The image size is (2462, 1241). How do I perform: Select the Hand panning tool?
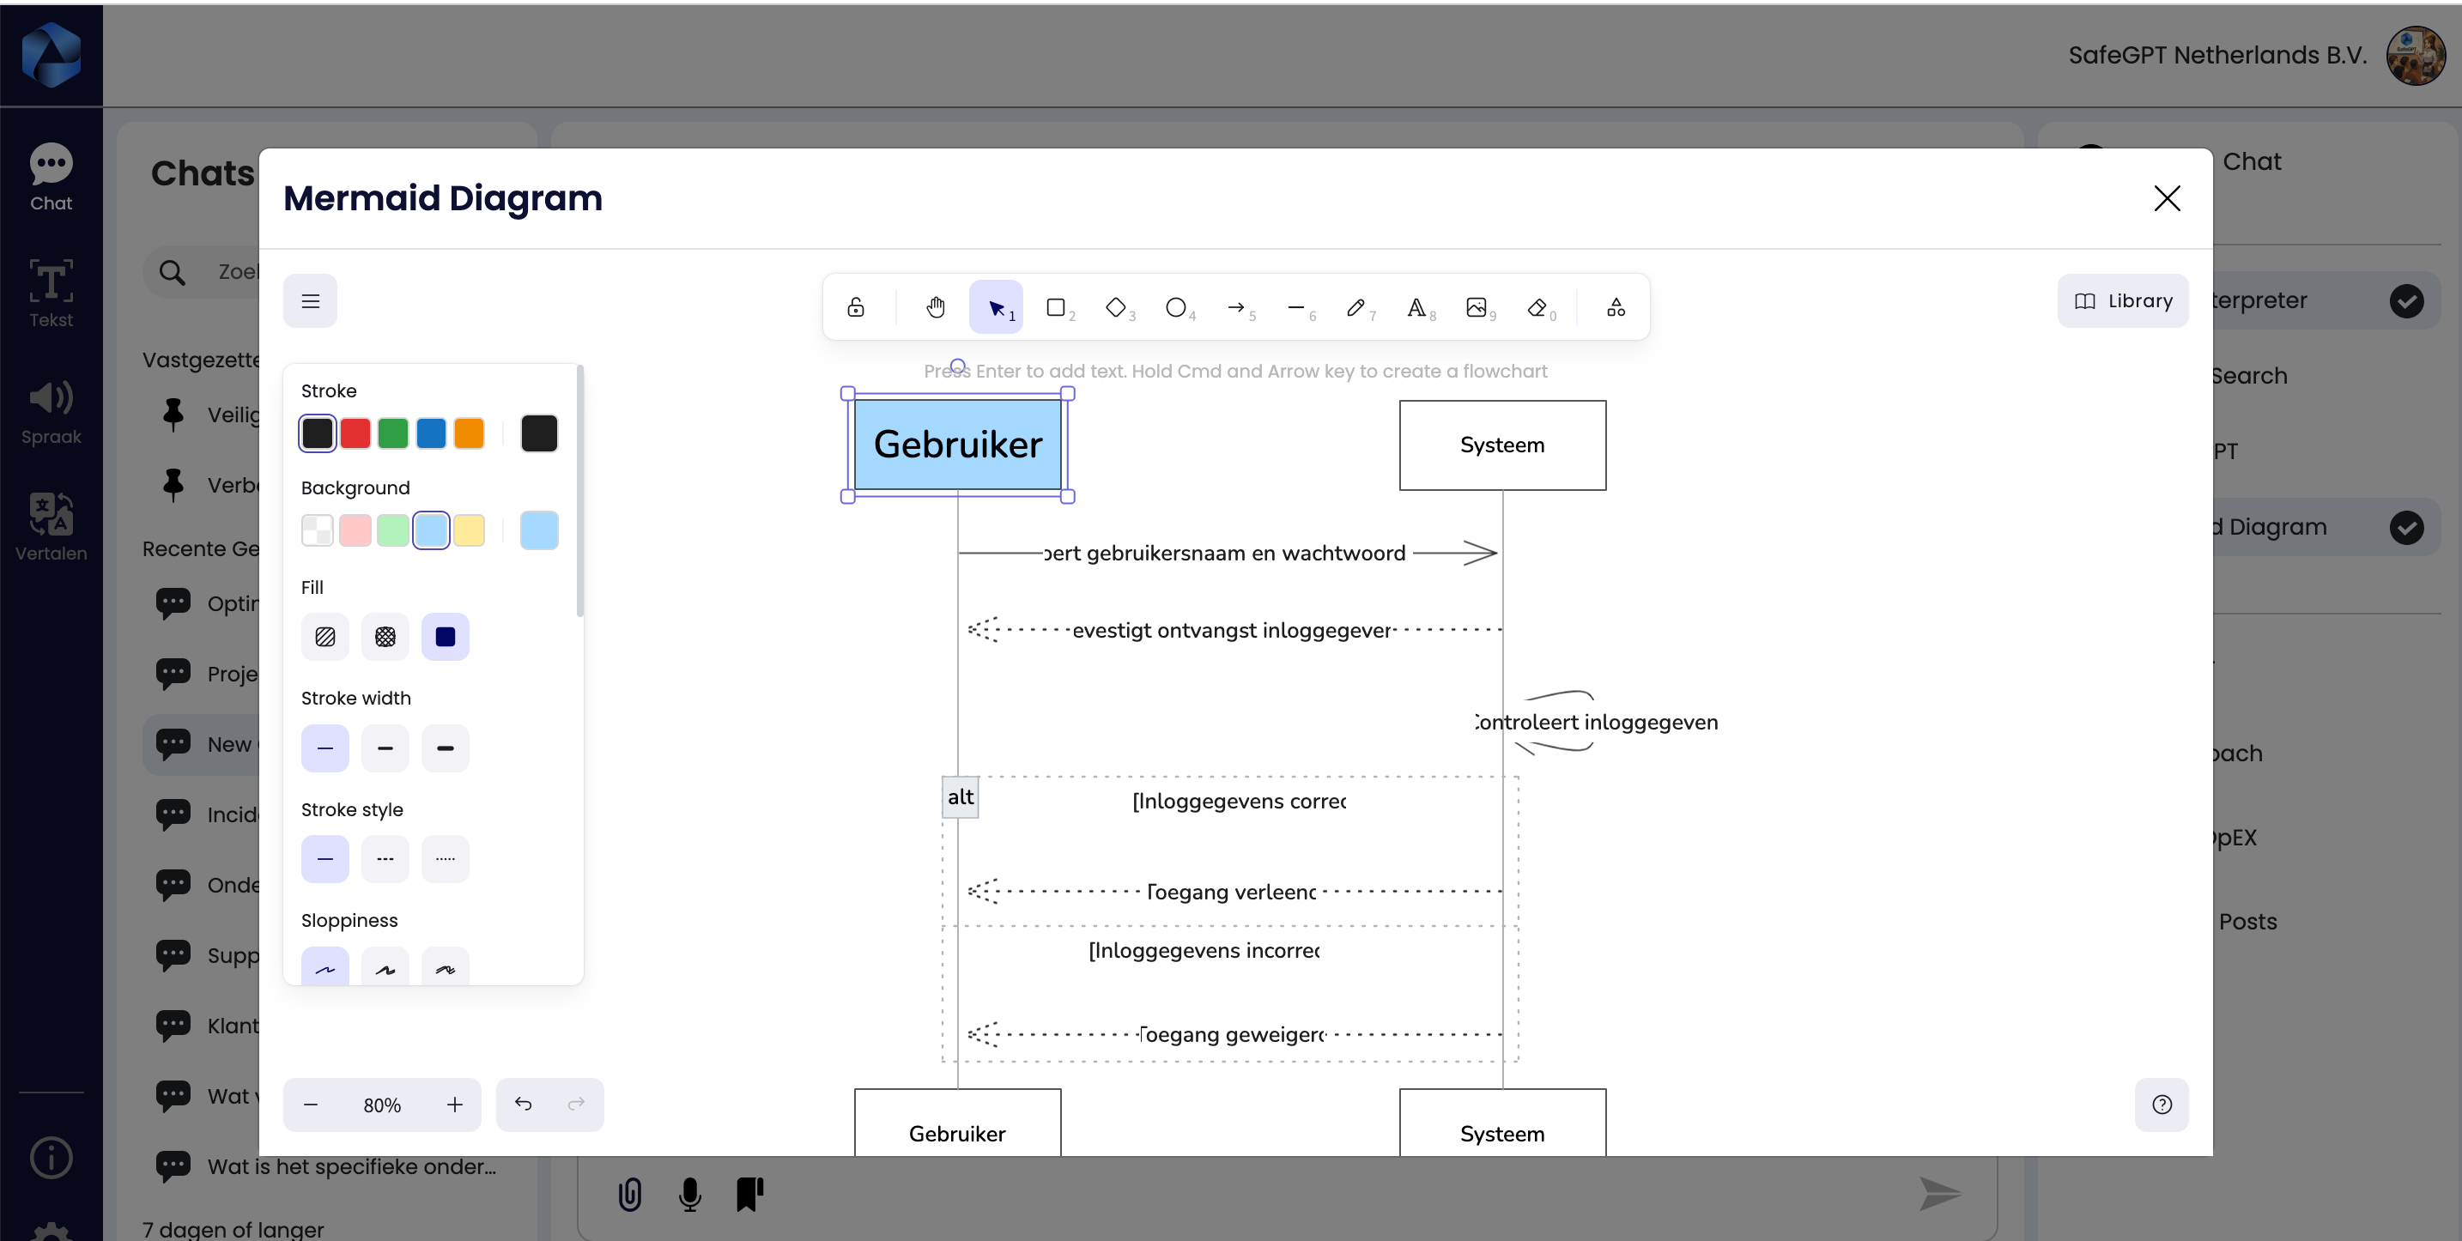pos(936,306)
